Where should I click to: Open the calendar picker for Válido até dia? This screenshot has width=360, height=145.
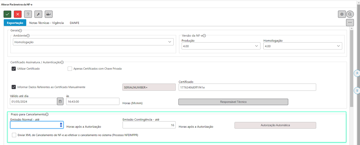tap(60, 101)
